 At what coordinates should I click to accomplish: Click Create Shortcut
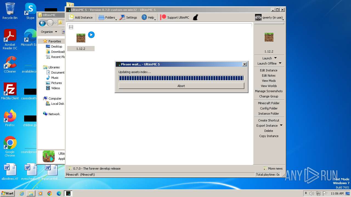(269, 120)
